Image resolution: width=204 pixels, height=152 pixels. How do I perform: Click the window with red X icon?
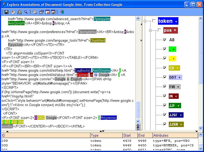pos(47,12)
